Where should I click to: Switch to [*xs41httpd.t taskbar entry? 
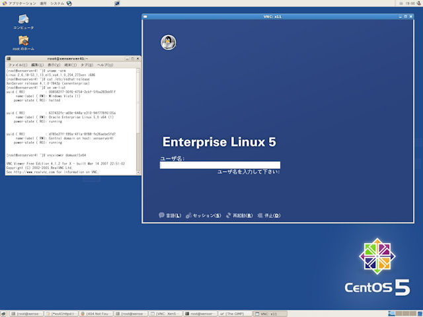coord(61,314)
